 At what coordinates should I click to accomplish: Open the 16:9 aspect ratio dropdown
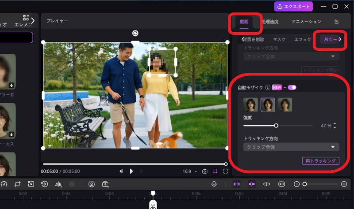pos(190,171)
